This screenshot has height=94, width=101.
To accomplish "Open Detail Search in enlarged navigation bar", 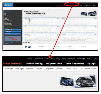I will [x=38, y=59].
